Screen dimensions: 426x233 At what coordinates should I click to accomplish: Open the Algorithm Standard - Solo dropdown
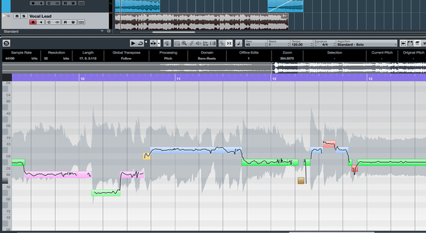tap(366, 43)
